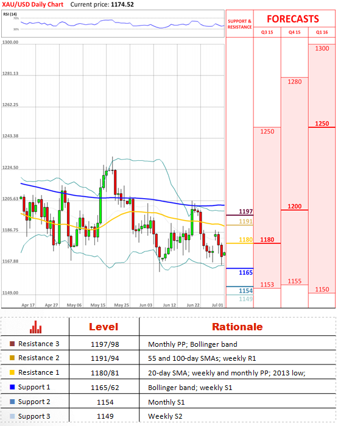Click the red bar chart icon
338x426 pixels.
tap(35, 327)
